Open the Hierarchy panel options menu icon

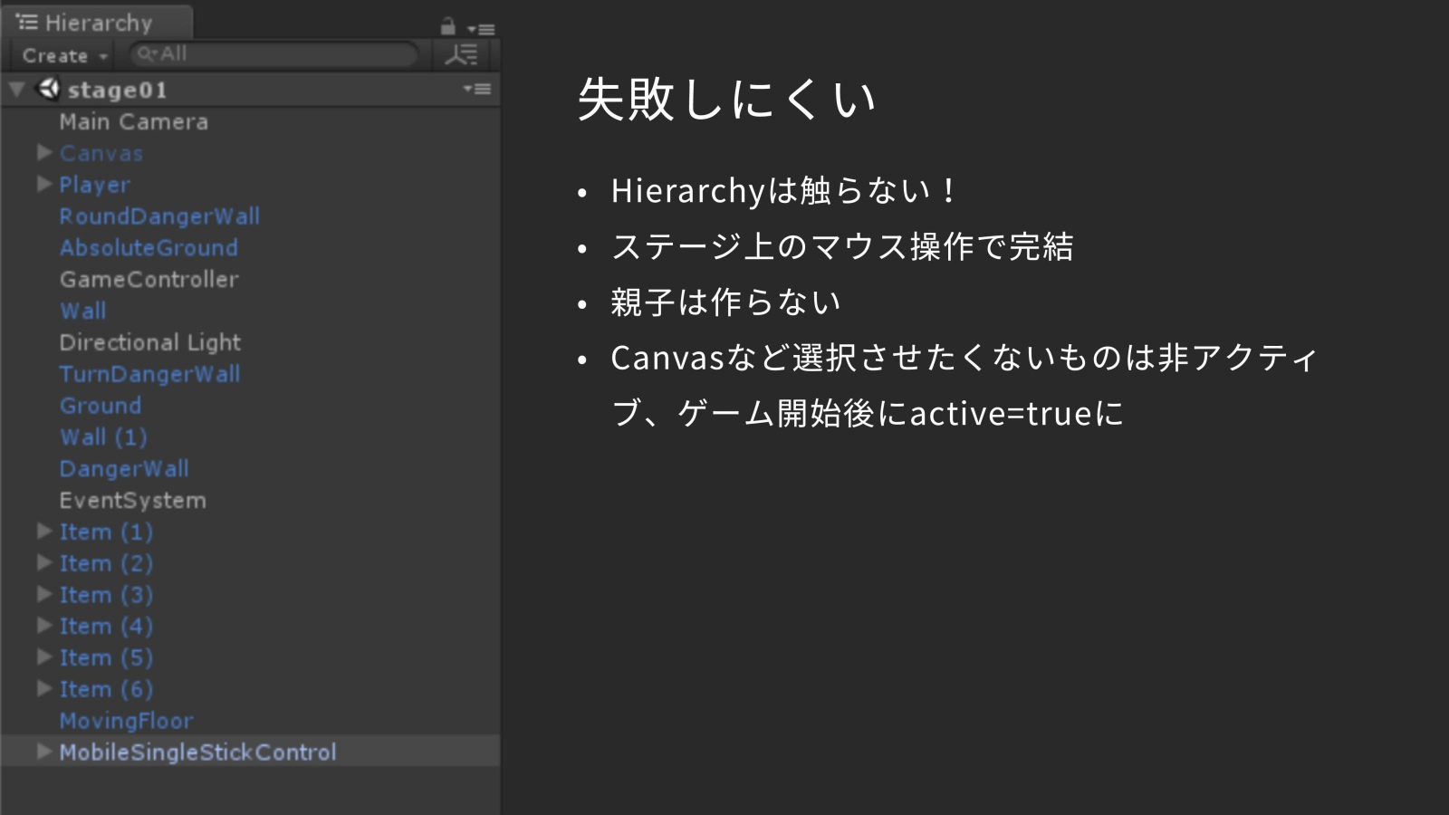tap(481, 29)
